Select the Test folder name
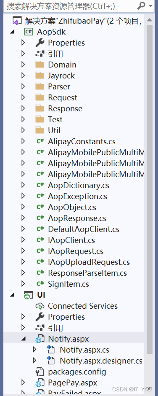 coord(55,119)
